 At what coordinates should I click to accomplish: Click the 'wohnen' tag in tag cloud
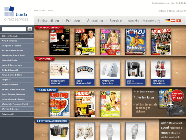[x=166, y=123]
